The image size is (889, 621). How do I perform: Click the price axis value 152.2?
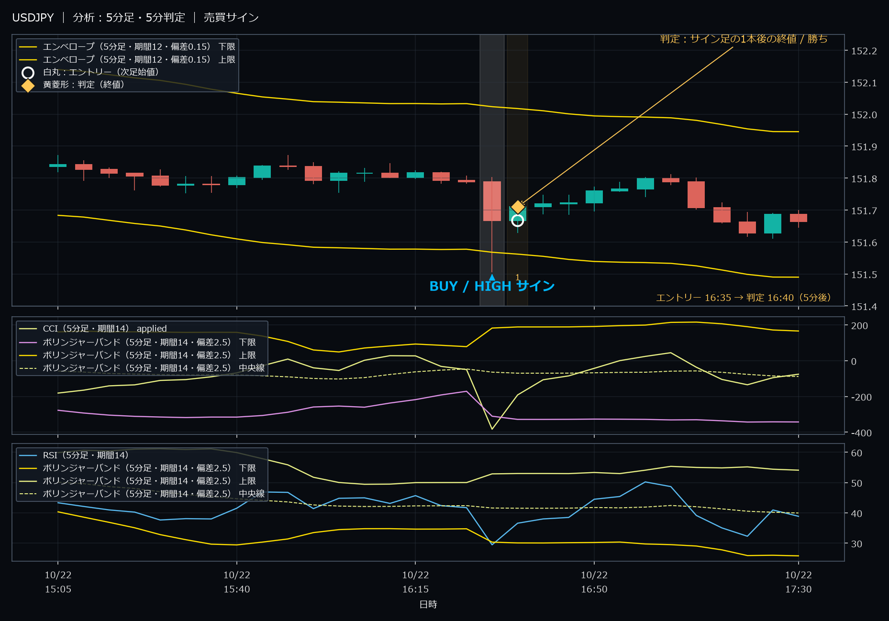tap(864, 51)
